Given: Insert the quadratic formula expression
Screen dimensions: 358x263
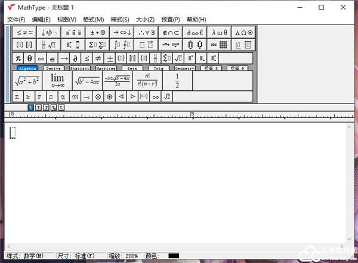Looking at the screenshot, I should pyautogui.click(x=117, y=81).
